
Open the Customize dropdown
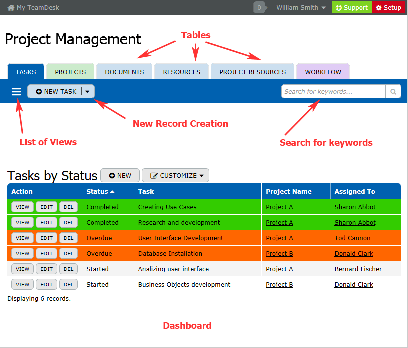pyautogui.click(x=175, y=175)
